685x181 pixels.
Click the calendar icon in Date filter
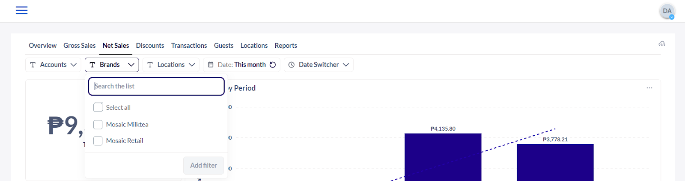click(x=211, y=65)
